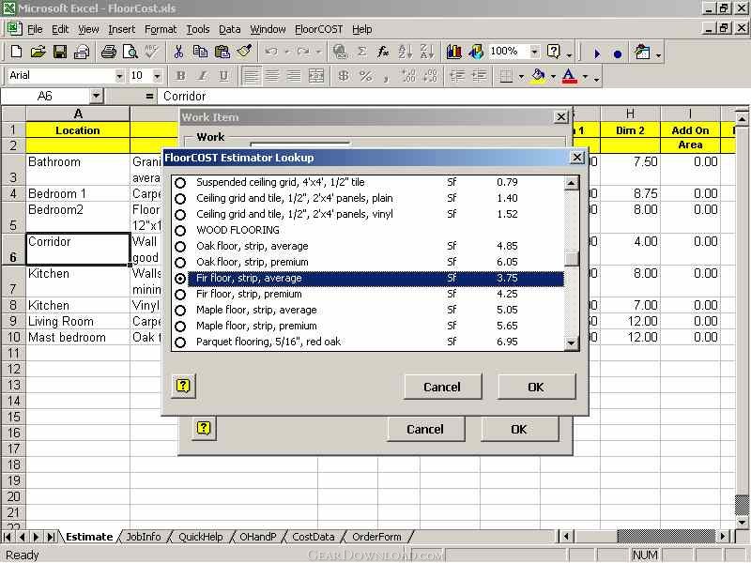Open the font size dropdown arrow

pos(157,76)
